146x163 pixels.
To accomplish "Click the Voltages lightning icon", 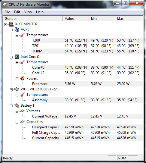I will click(23, 111).
